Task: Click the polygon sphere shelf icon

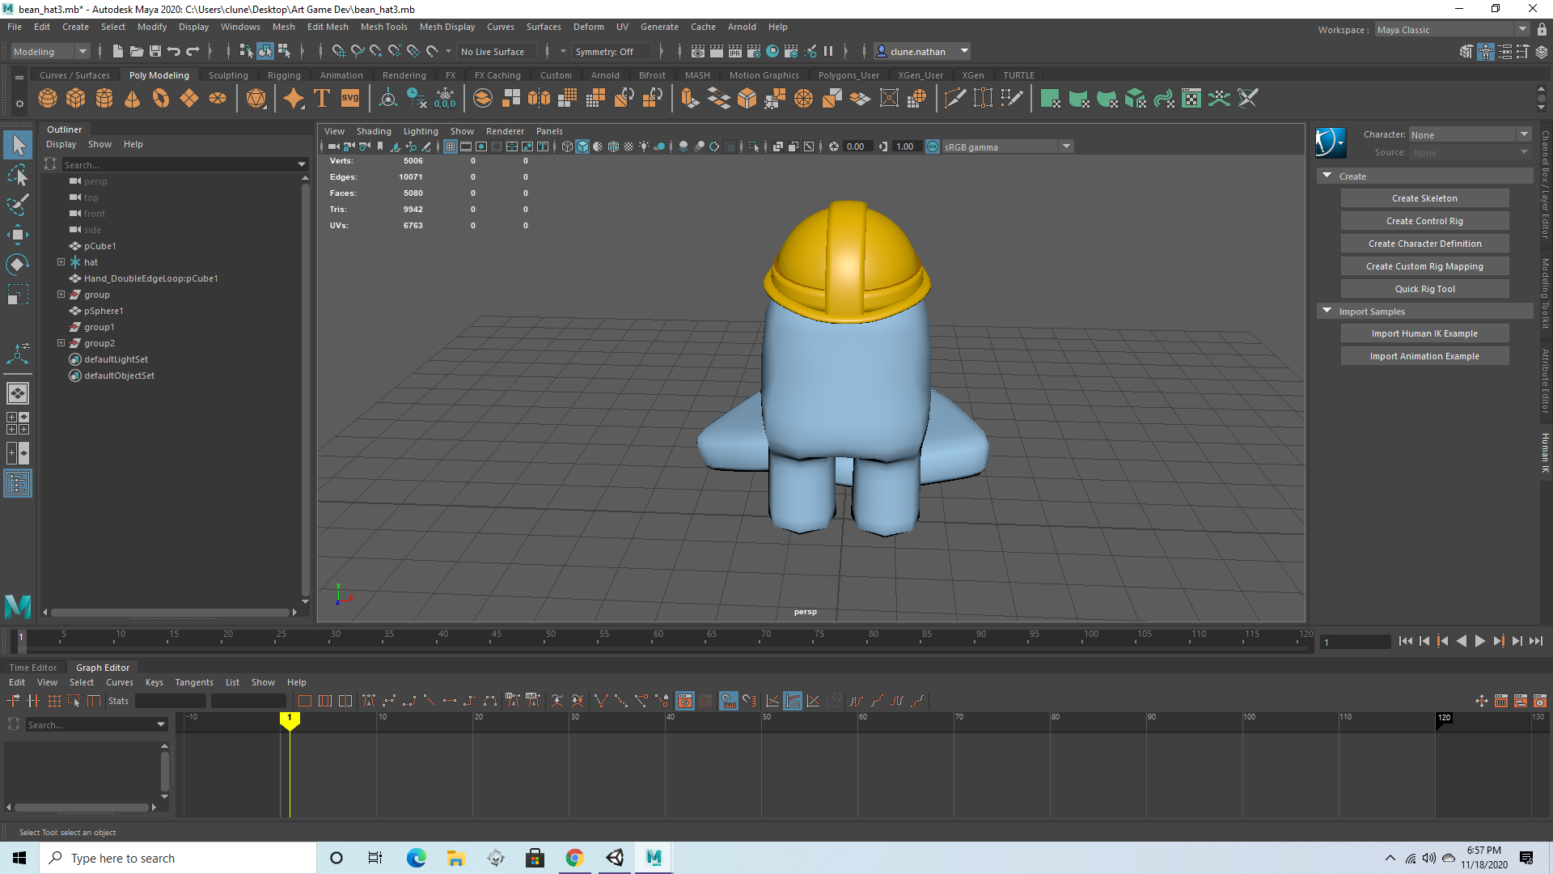Action: pos(48,99)
